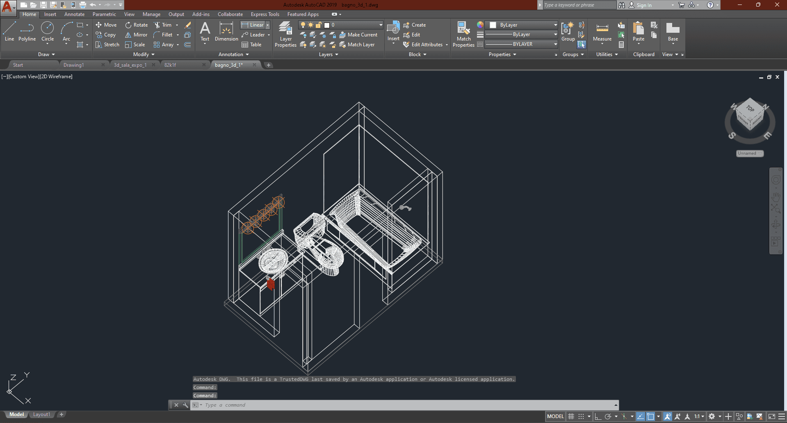Toggle ortho mode in status bar
This screenshot has width=787, height=423.
point(598,416)
